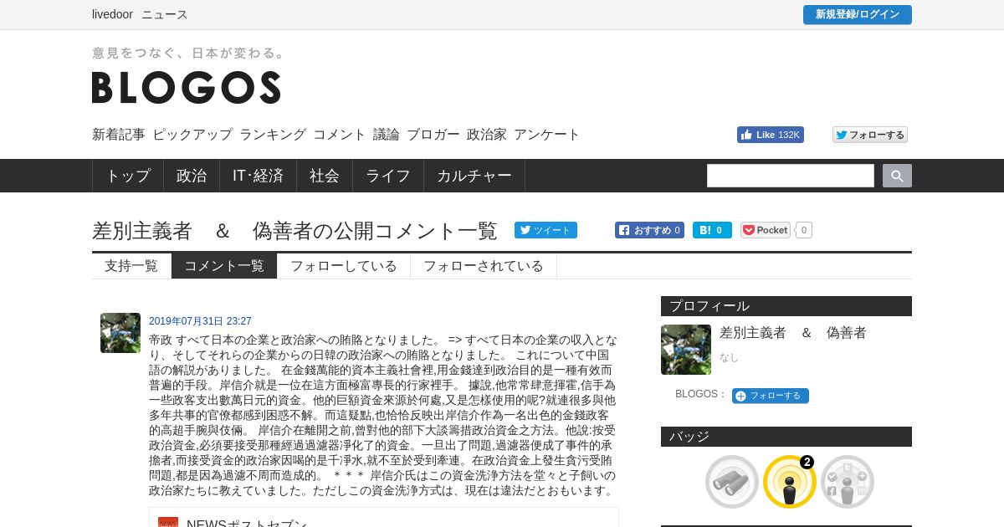
Task: Go to トップ in the navigation bar
Action: [x=128, y=176]
